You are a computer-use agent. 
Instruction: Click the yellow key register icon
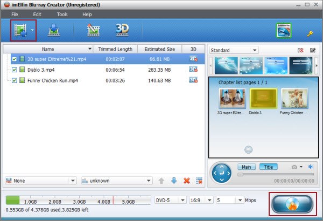pos(310,33)
